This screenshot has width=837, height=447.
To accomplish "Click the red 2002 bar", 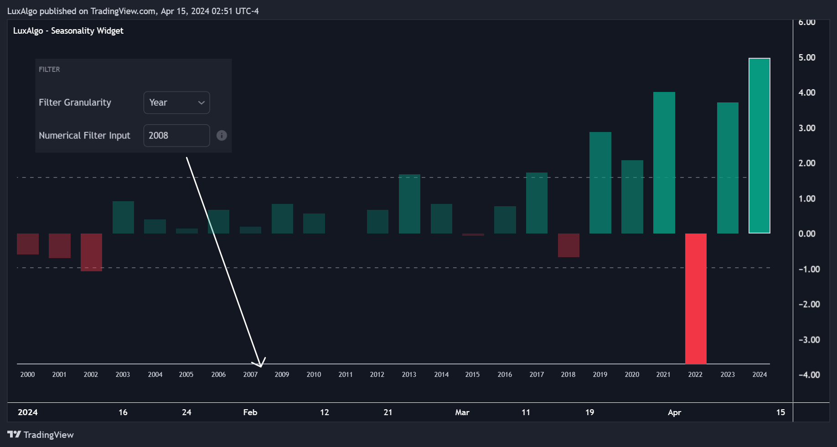I will point(91,252).
